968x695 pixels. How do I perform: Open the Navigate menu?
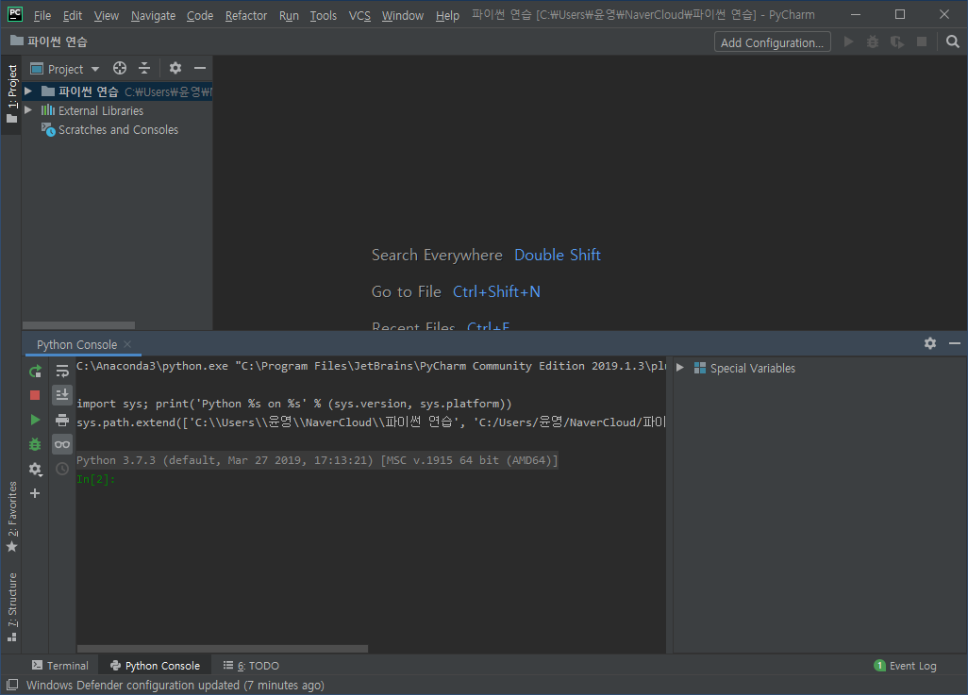point(153,15)
